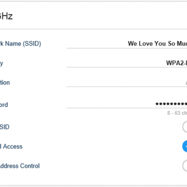Click the GHz band heading
Viewport: 187px width, 187px height.
pyautogui.click(x=6, y=16)
